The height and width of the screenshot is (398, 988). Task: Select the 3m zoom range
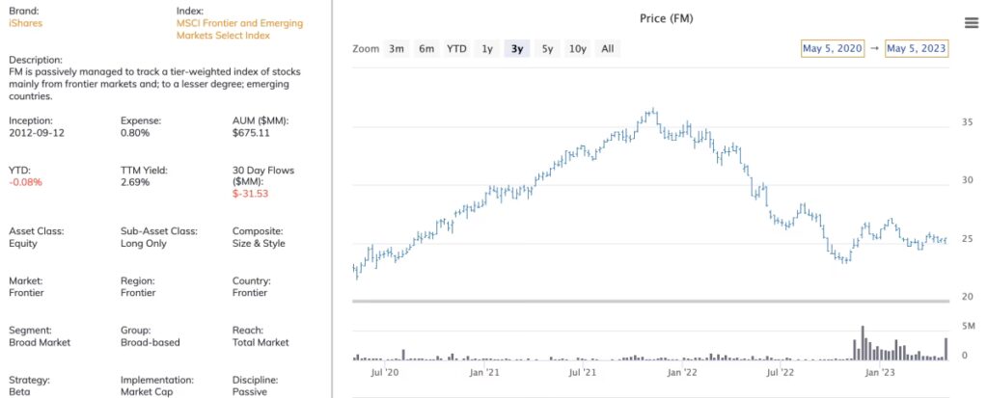click(x=397, y=48)
